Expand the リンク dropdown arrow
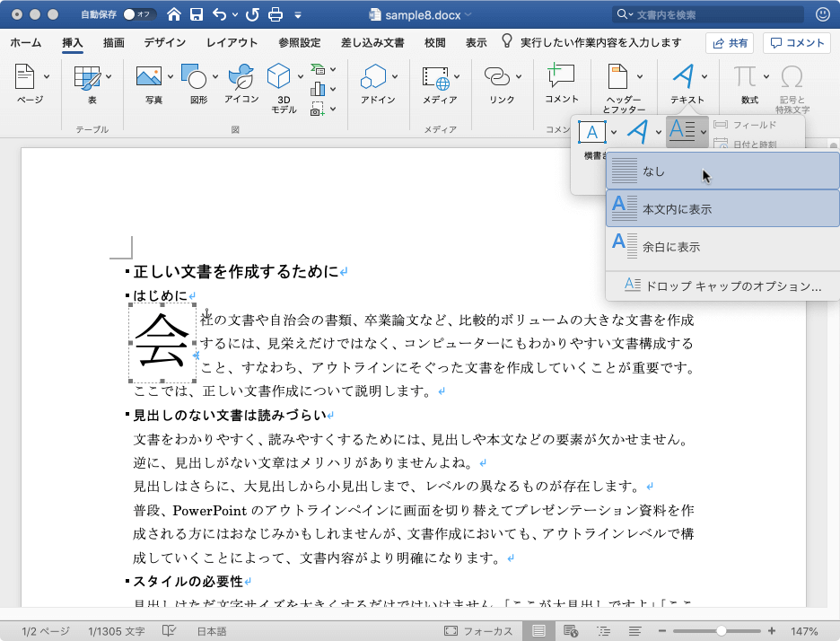Image resolution: width=840 pixels, height=641 pixels. [519, 76]
